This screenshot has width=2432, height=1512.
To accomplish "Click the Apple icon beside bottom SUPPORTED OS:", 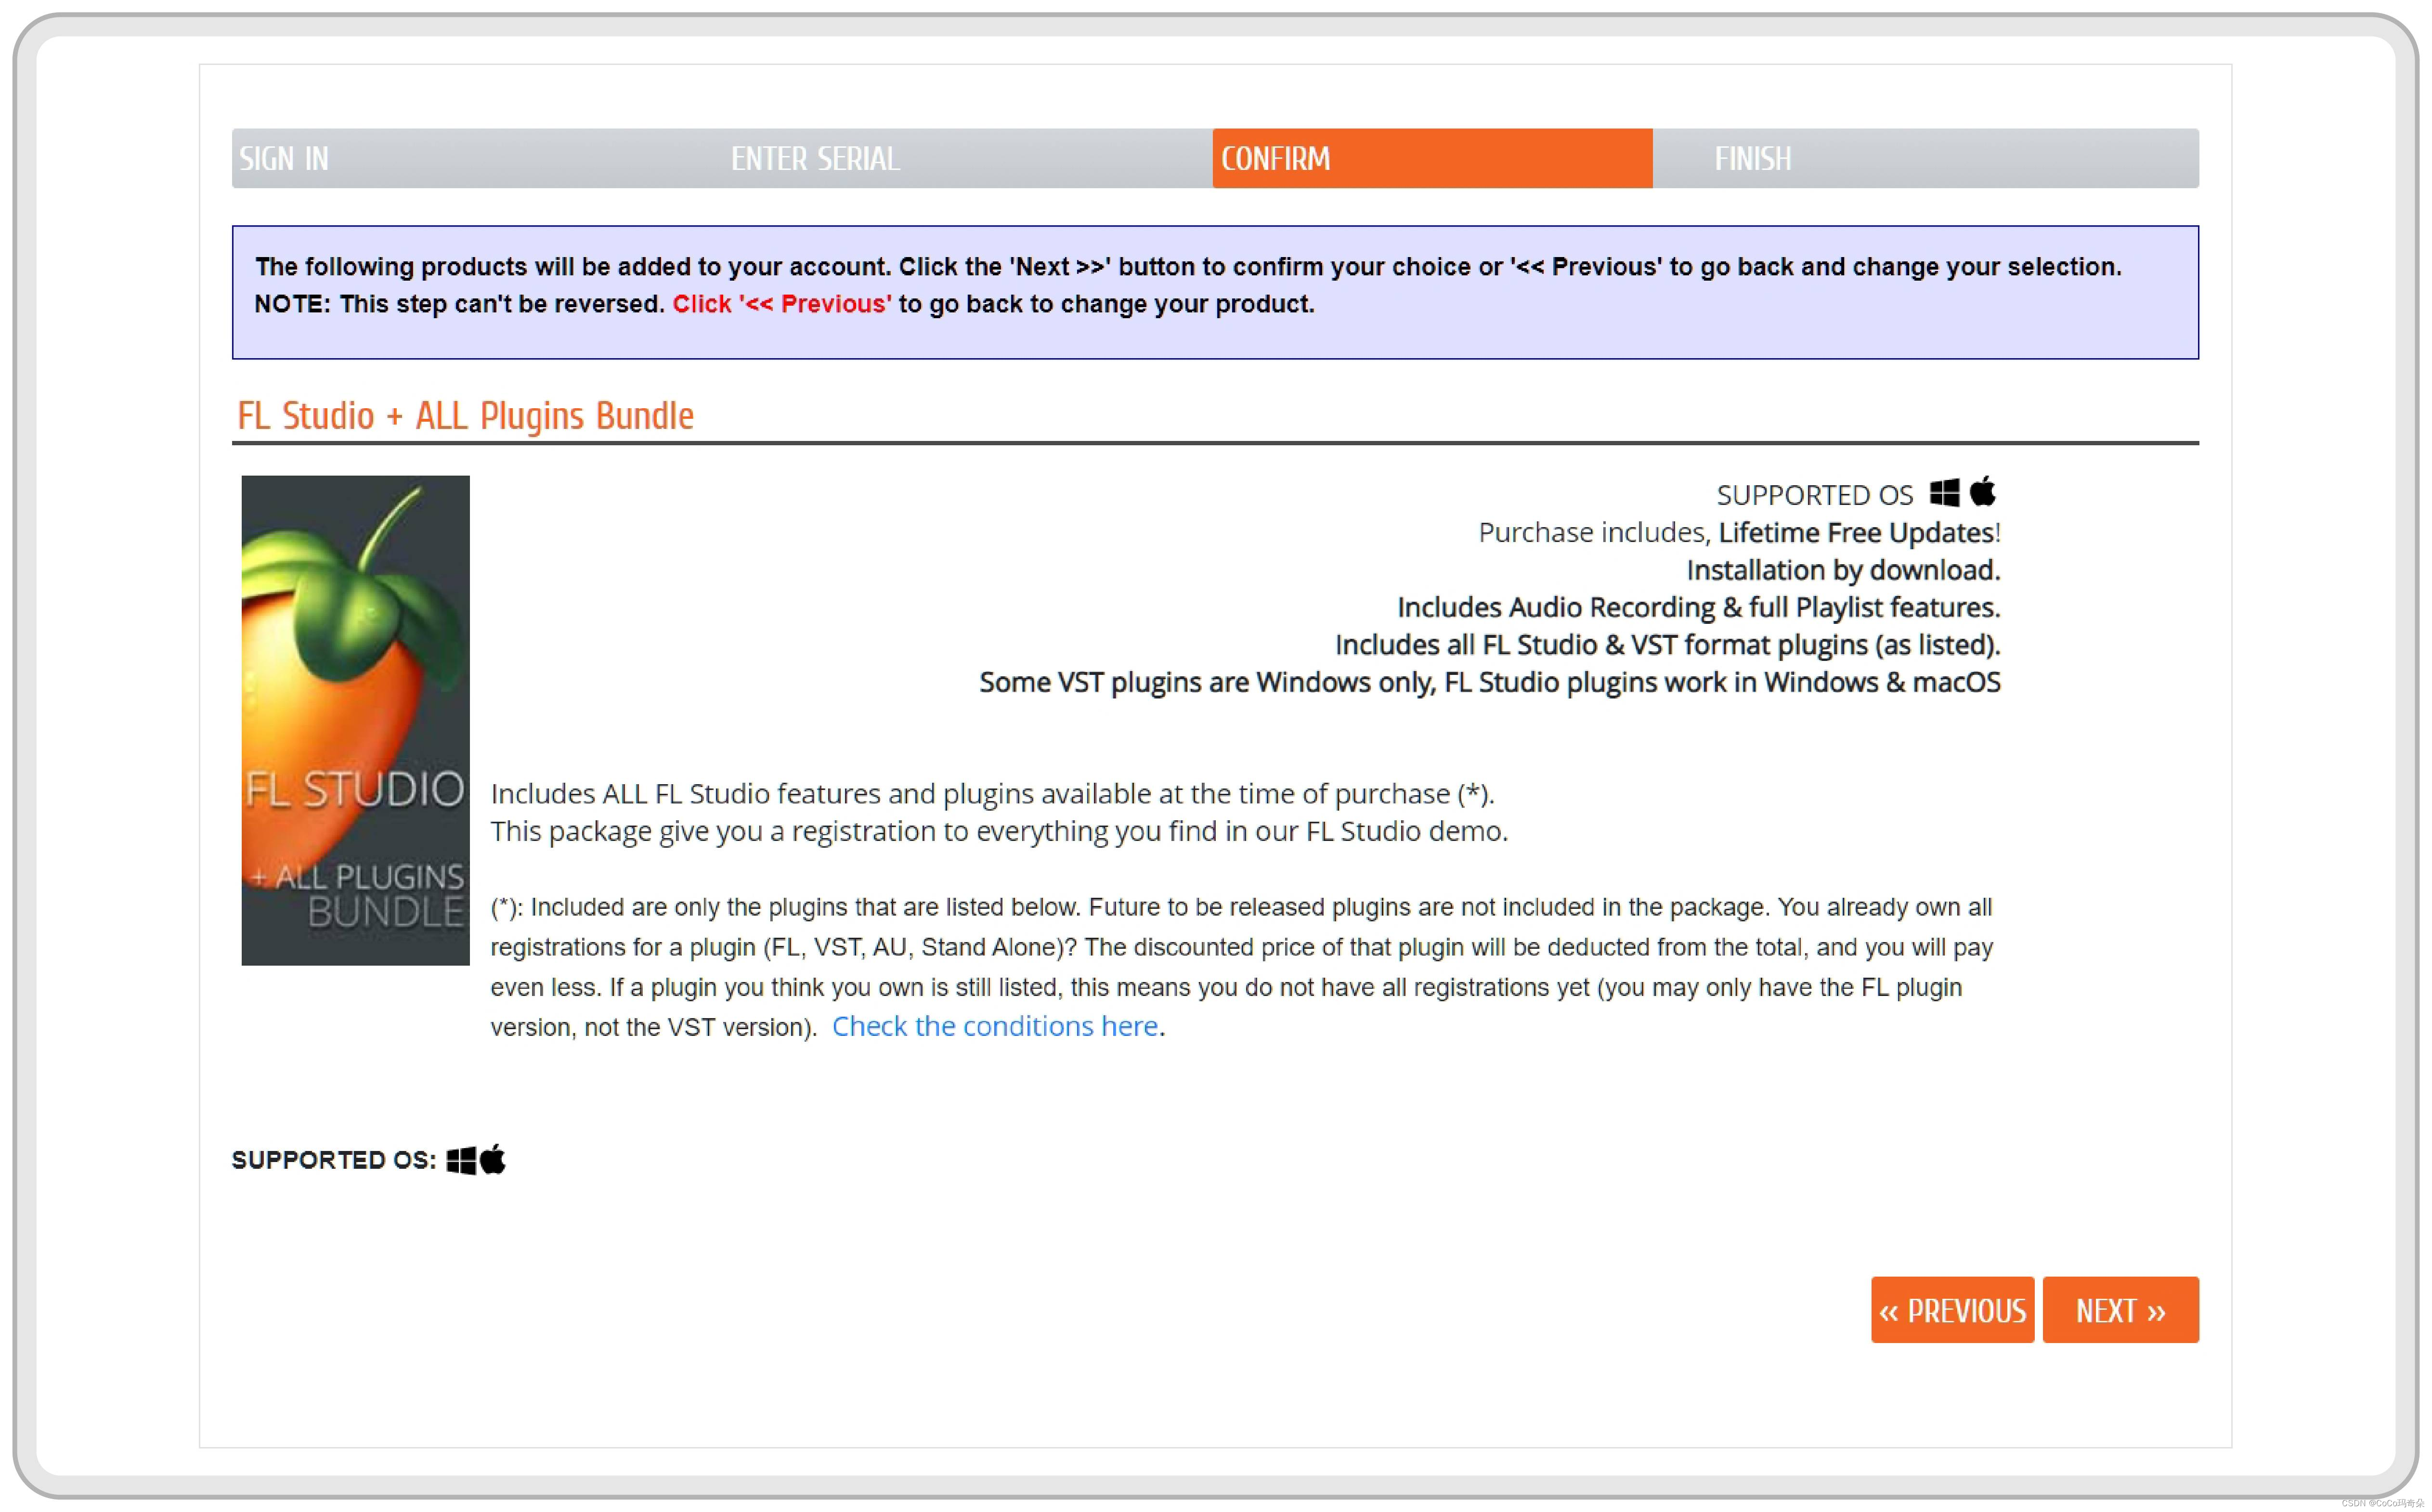I will click(493, 1159).
